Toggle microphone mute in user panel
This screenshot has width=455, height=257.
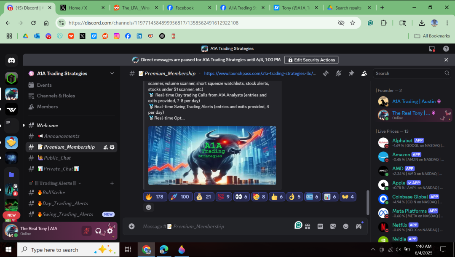pyautogui.click(x=86, y=231)
